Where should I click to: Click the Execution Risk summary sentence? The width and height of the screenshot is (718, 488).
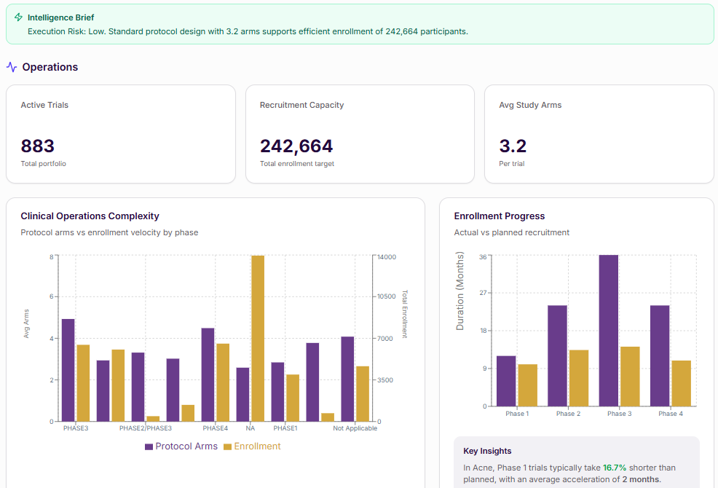(x=248, y=31)
